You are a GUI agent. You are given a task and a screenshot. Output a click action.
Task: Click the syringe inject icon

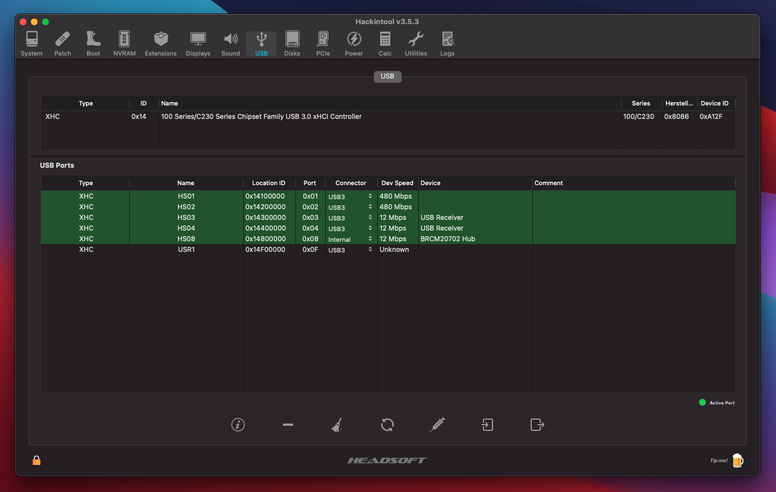437,425
